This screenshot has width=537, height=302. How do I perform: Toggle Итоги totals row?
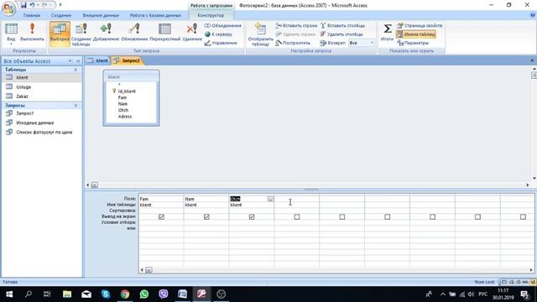(388, 32)
